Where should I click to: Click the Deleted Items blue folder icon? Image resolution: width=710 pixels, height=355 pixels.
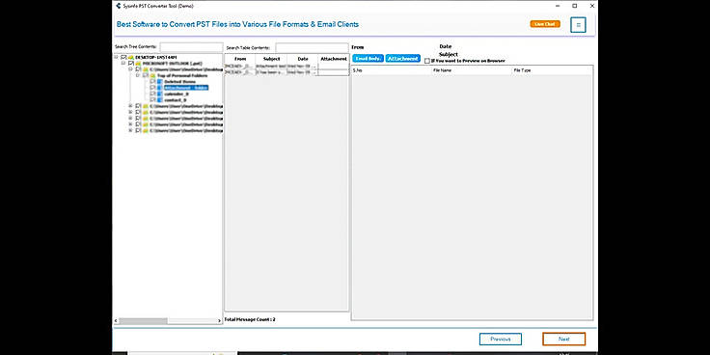pos(159,81)
